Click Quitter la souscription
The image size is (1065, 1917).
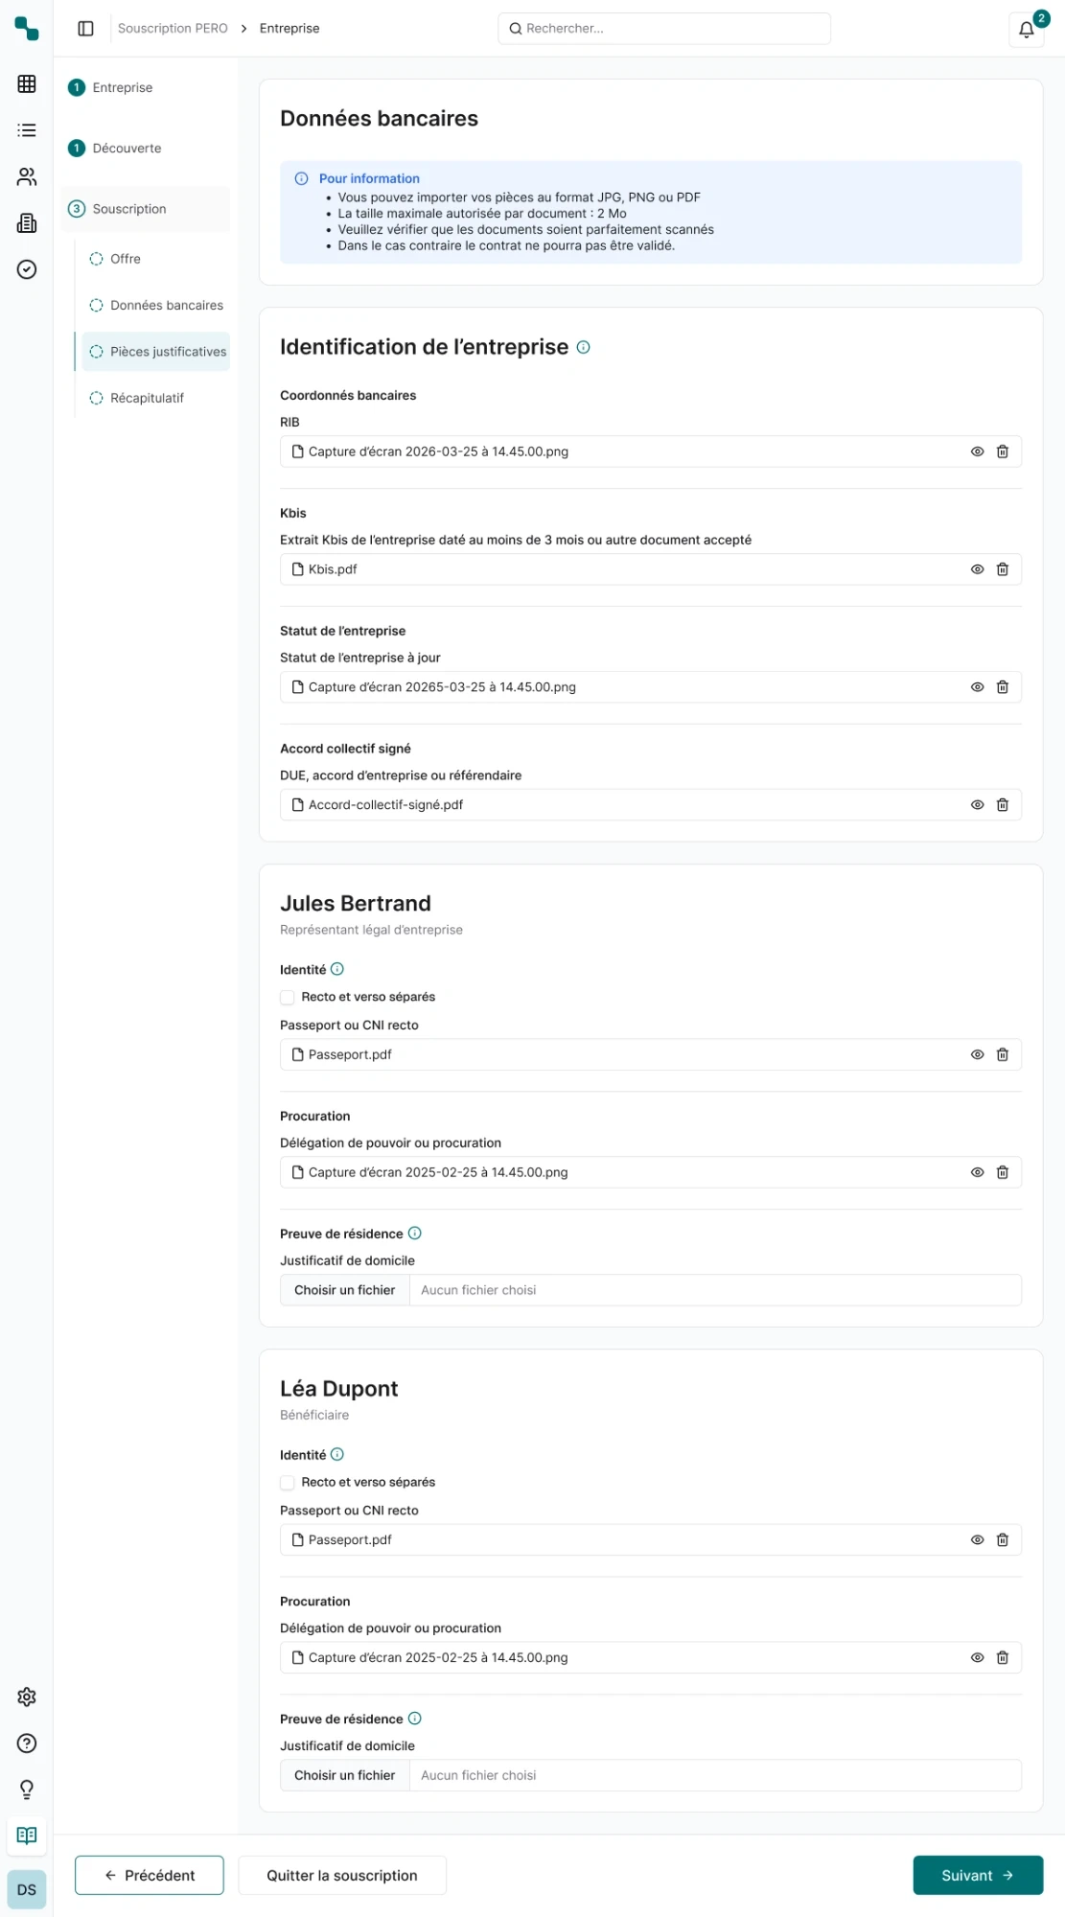(x=342, y=1875)
